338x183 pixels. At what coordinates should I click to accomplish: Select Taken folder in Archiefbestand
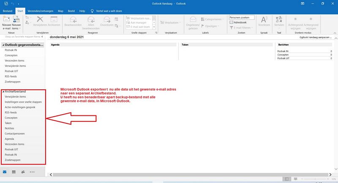pos(8,123)
